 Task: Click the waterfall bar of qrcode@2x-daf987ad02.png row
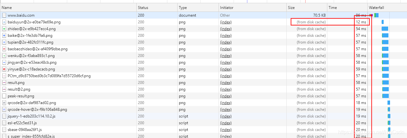click(389, 103)
